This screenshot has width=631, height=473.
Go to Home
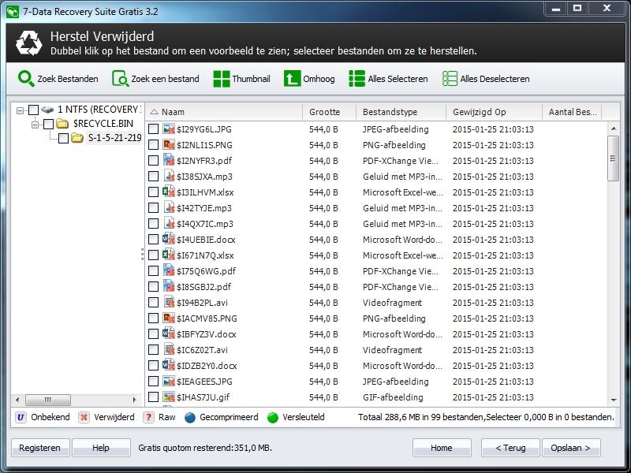click(x=442, y=448)
